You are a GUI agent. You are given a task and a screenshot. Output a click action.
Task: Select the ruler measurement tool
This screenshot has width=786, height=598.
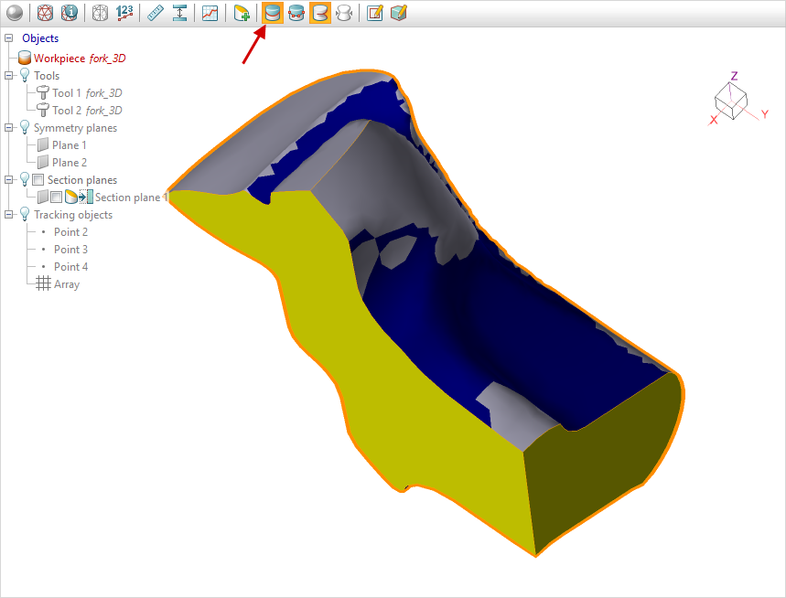pos(156,13)
